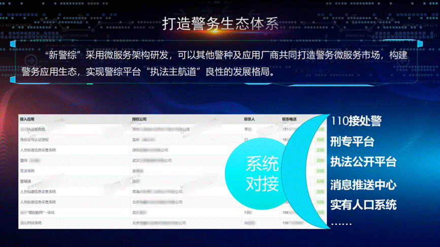Screen dimensions: 440x247
Task: Click the 打造警务生态体系 slide title
Action: point(220,24)
